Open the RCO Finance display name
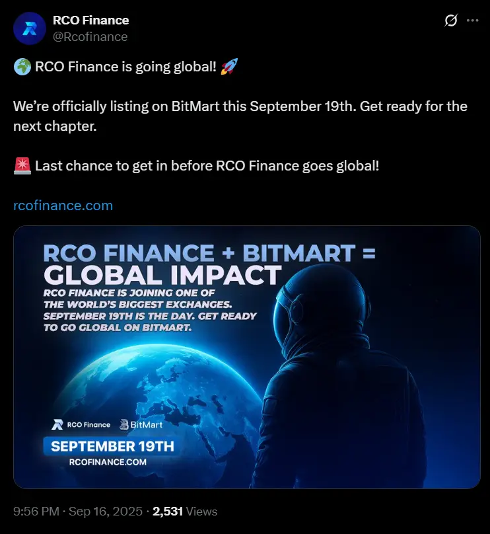Viewport: 490px width, 534px height. (x=90, y=20)
